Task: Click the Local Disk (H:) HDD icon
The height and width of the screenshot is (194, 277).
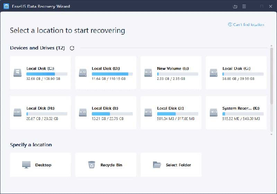Action: point(18,112)
